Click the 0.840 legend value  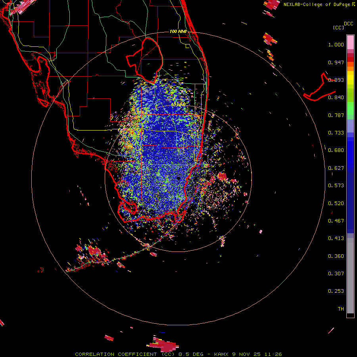pyautogui.click(x=336, y=98)
